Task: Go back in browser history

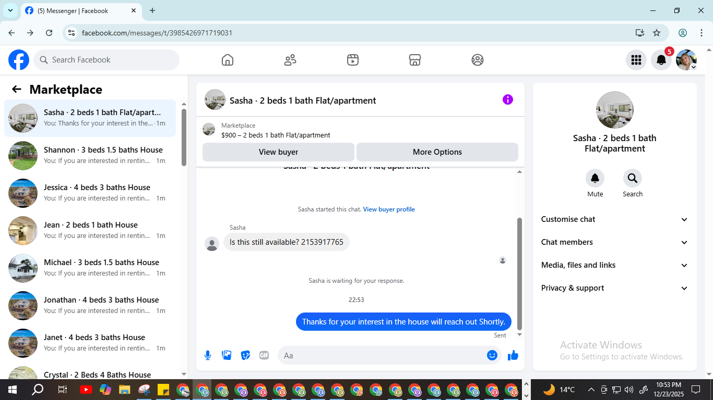Action: pos(11,33)
